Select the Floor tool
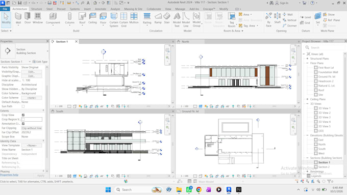This screenshot has height=195, width=347. [x=103, y=18]
